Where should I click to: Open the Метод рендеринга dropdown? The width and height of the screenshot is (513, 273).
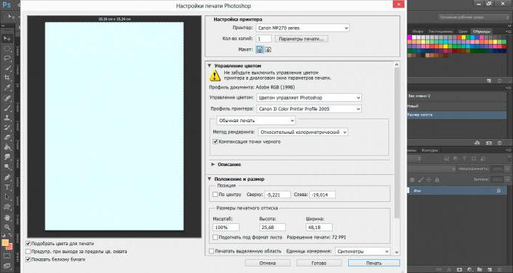coord(303,132)
